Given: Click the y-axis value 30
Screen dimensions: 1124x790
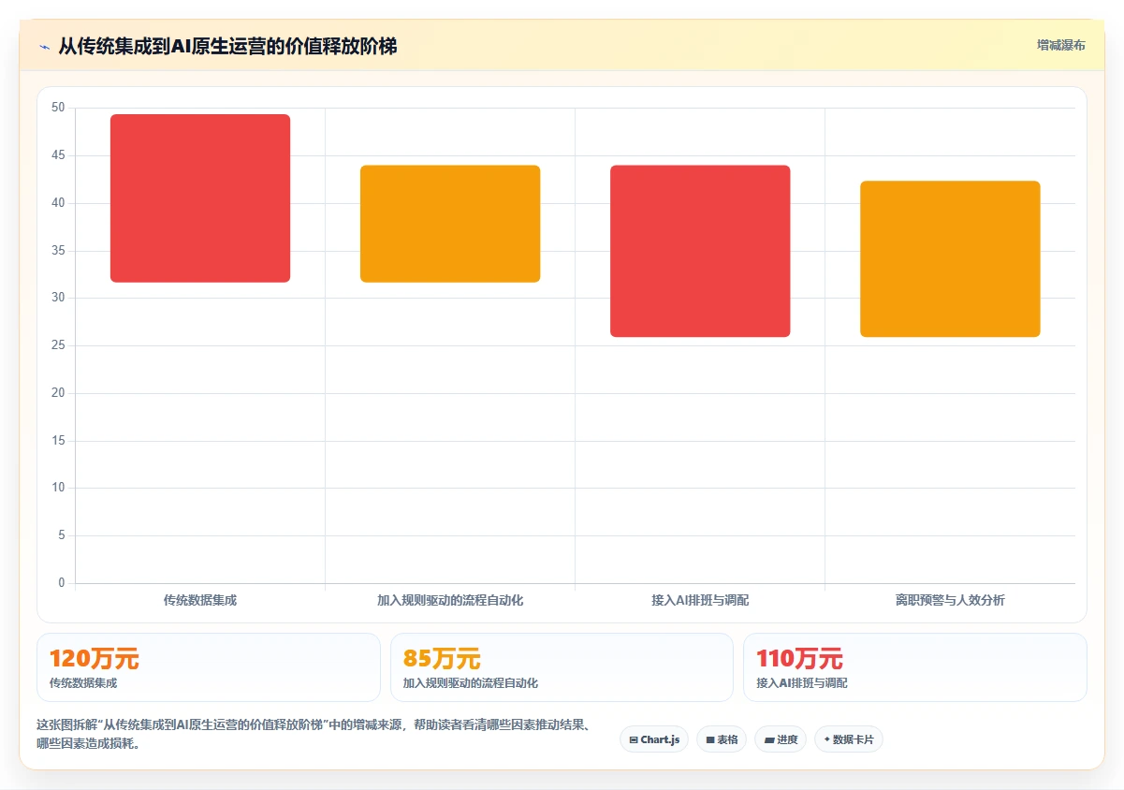Looking at the screenshot, I should (x=58, y=298).
